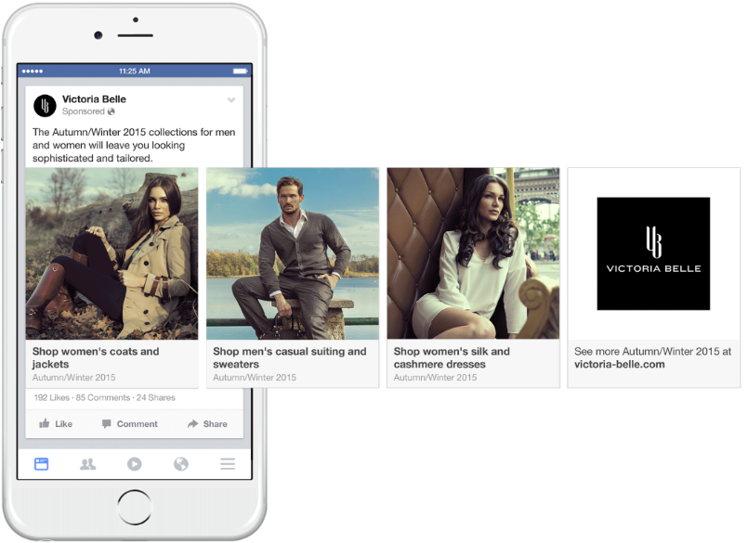Select the men's casual suiting photo
The width and height of the screenshot is (748, 543).
pos(292,253)
